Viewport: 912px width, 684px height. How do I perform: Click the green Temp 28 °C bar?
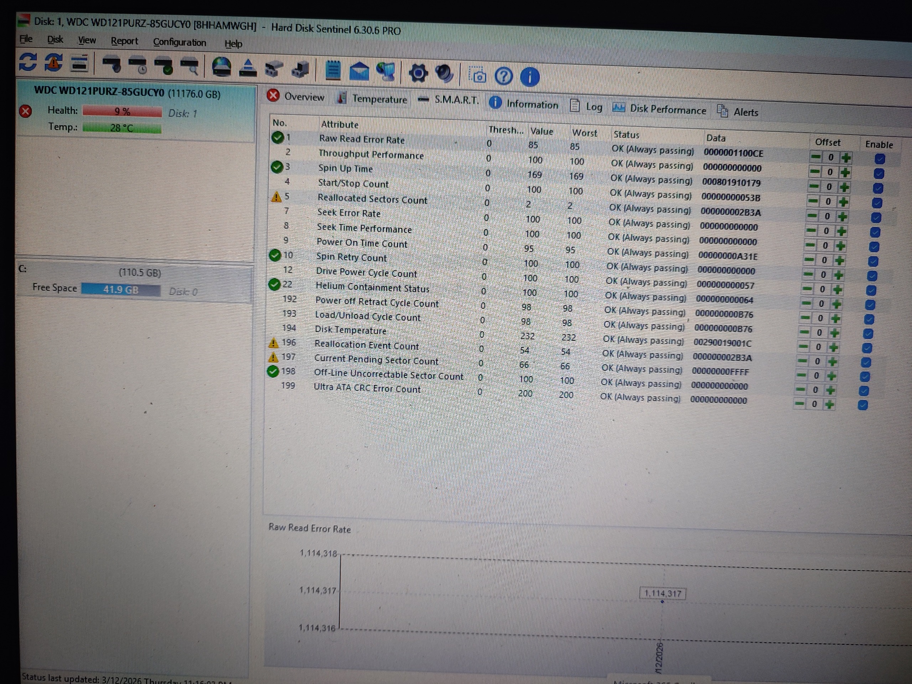coord(121,128)
